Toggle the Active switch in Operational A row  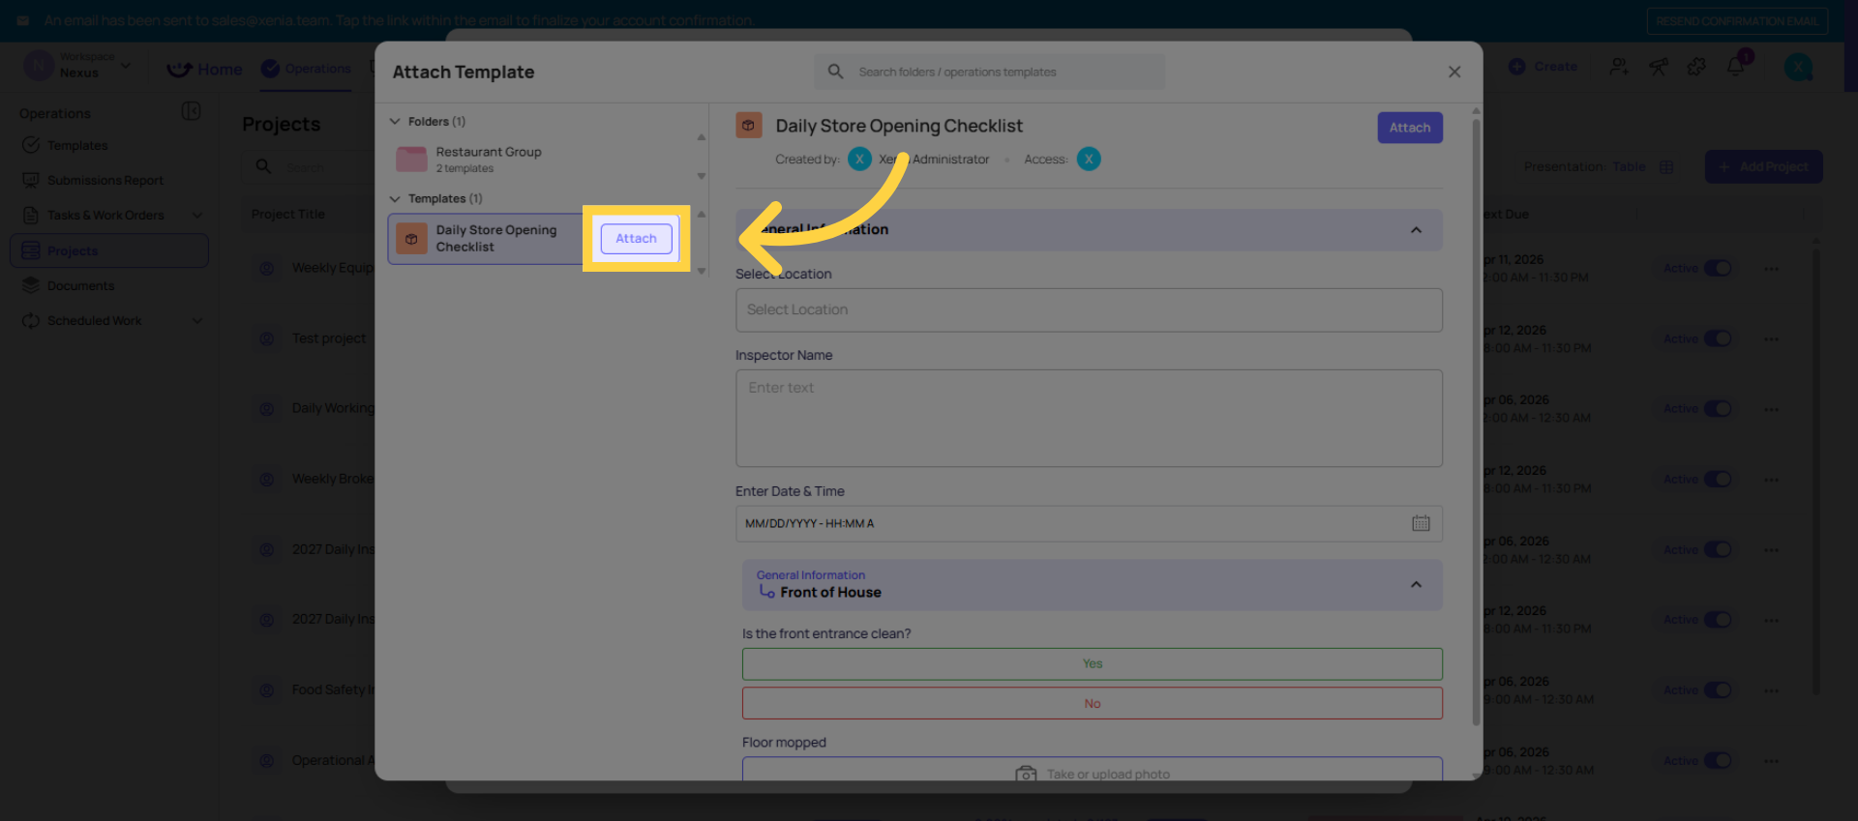1718,761
